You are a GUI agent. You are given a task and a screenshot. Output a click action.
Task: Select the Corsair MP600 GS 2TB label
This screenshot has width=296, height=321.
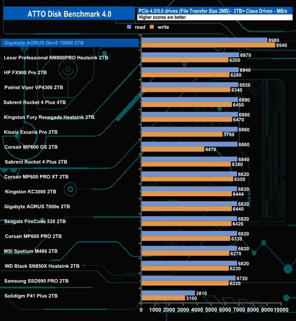(31, 147)
